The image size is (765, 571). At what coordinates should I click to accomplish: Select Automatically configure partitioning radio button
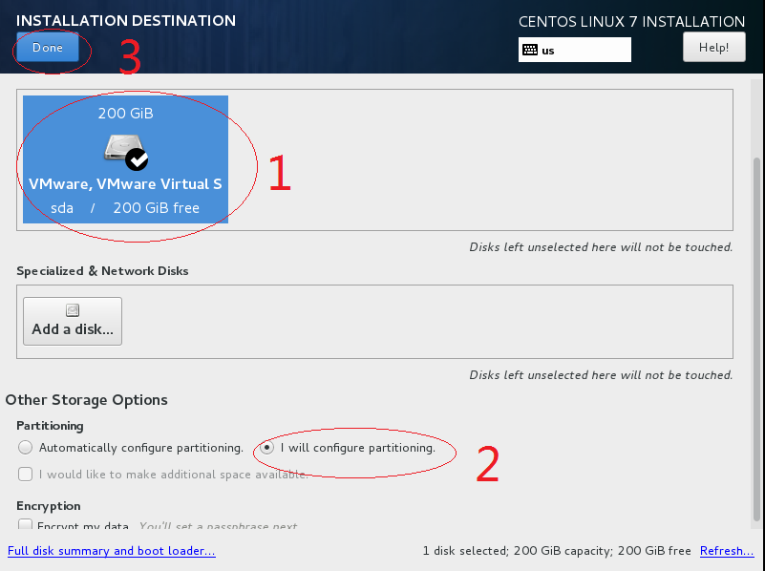point(26,447)
